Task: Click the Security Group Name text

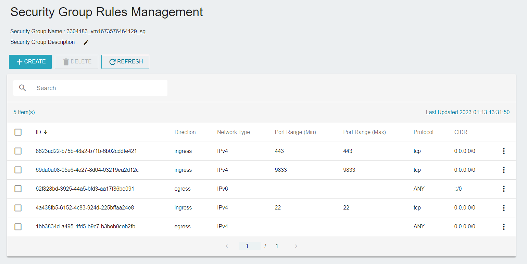Action: pos(78,32)
